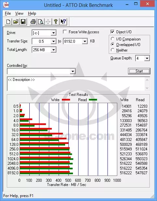Open the Help menu

[32, 13]
